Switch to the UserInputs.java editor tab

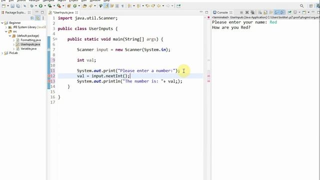coord(63,12)
